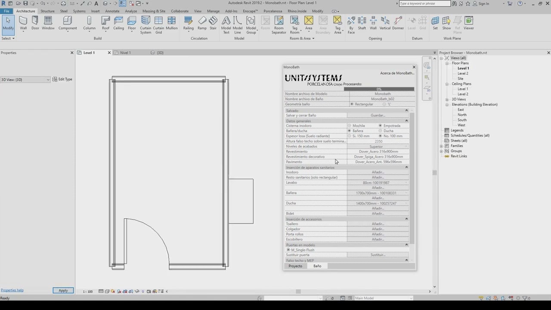Activate the Area tool
The width and height of the screenshot is (551, 310).
pos(309,23)
